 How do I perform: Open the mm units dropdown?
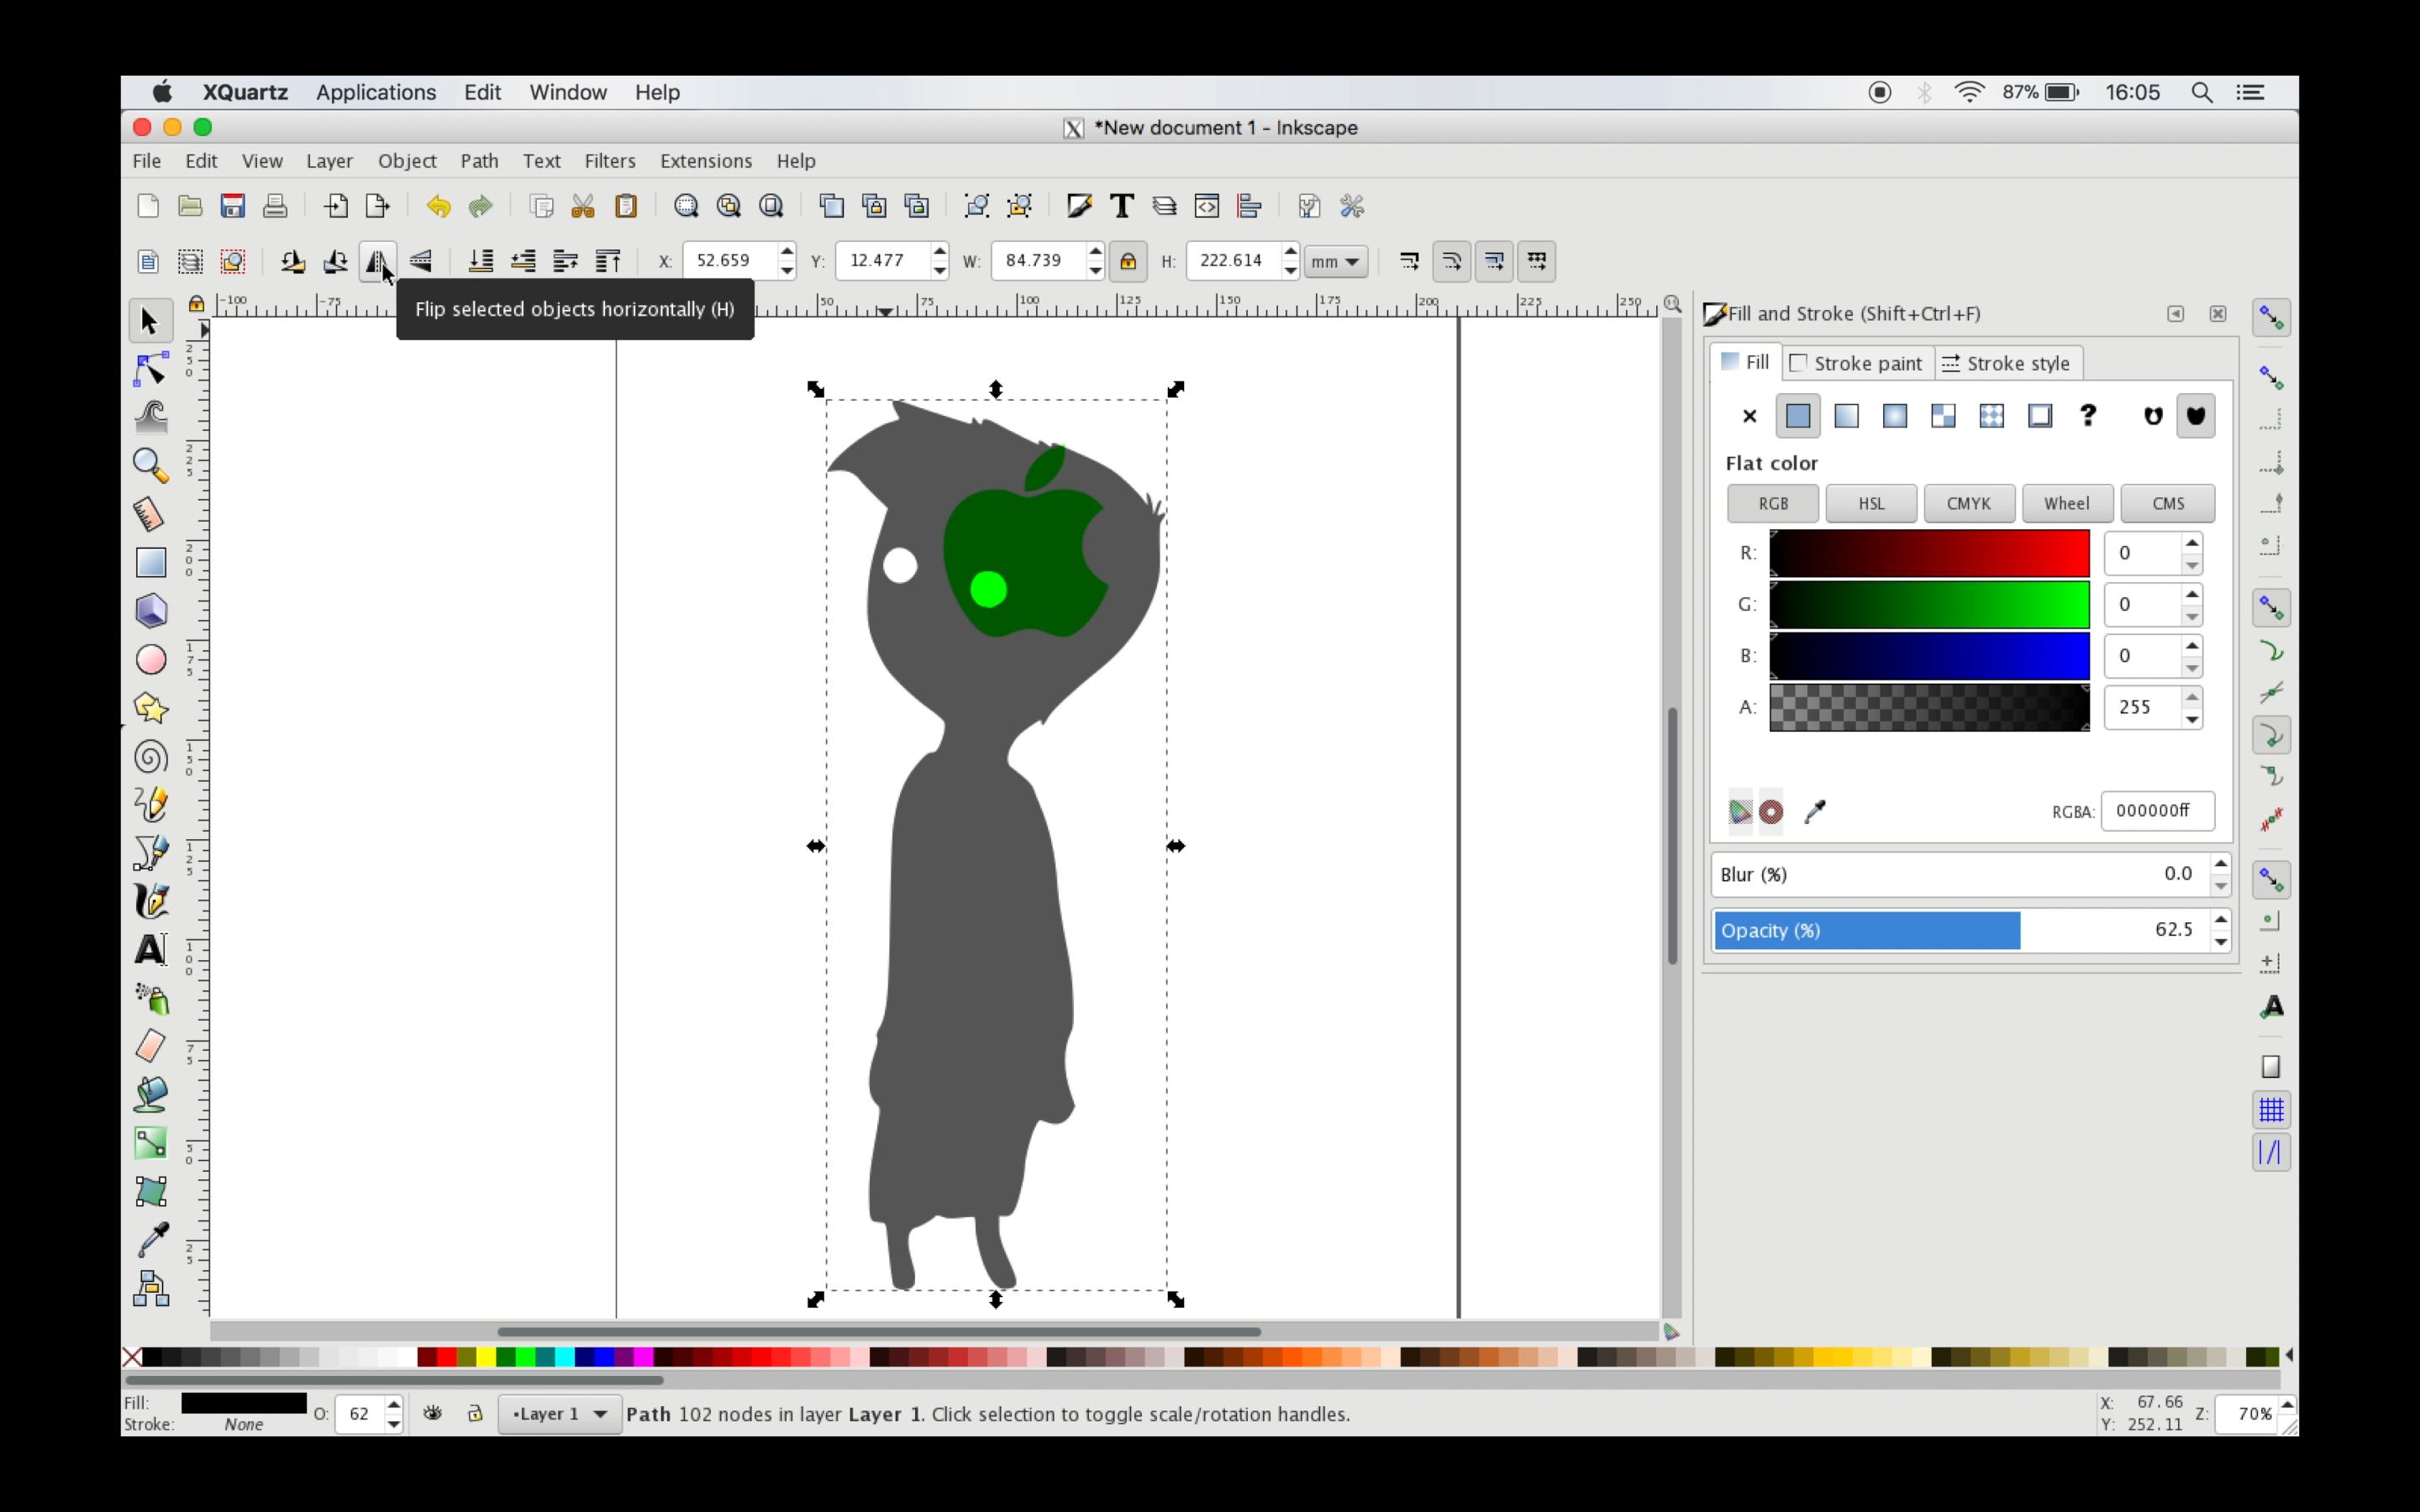click(1336, 262)
